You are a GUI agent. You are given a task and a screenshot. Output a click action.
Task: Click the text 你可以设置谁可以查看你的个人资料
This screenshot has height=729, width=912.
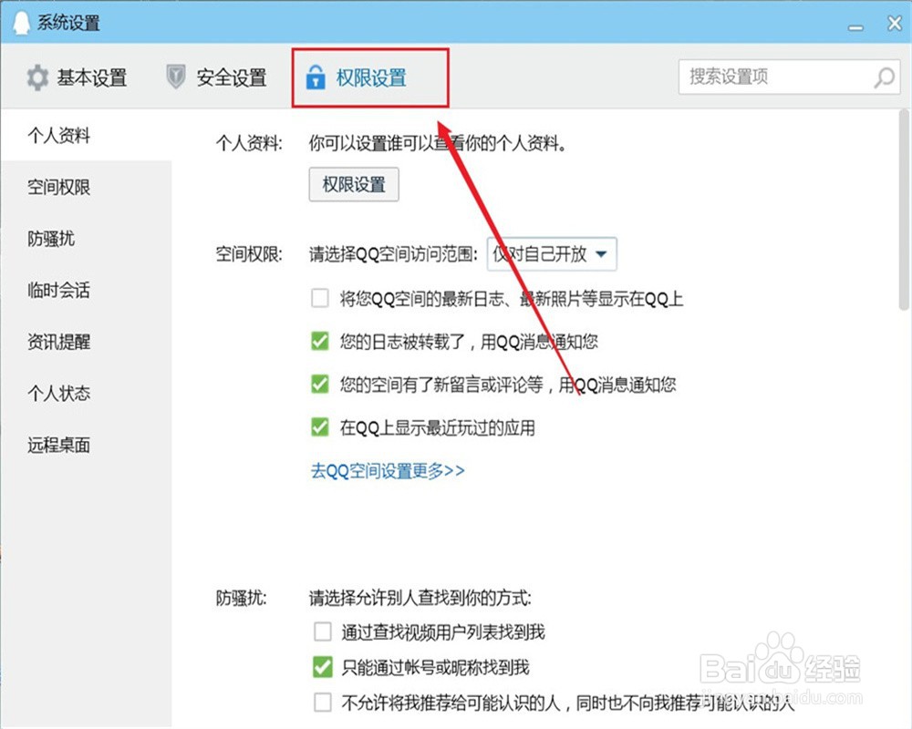(438, 142)
